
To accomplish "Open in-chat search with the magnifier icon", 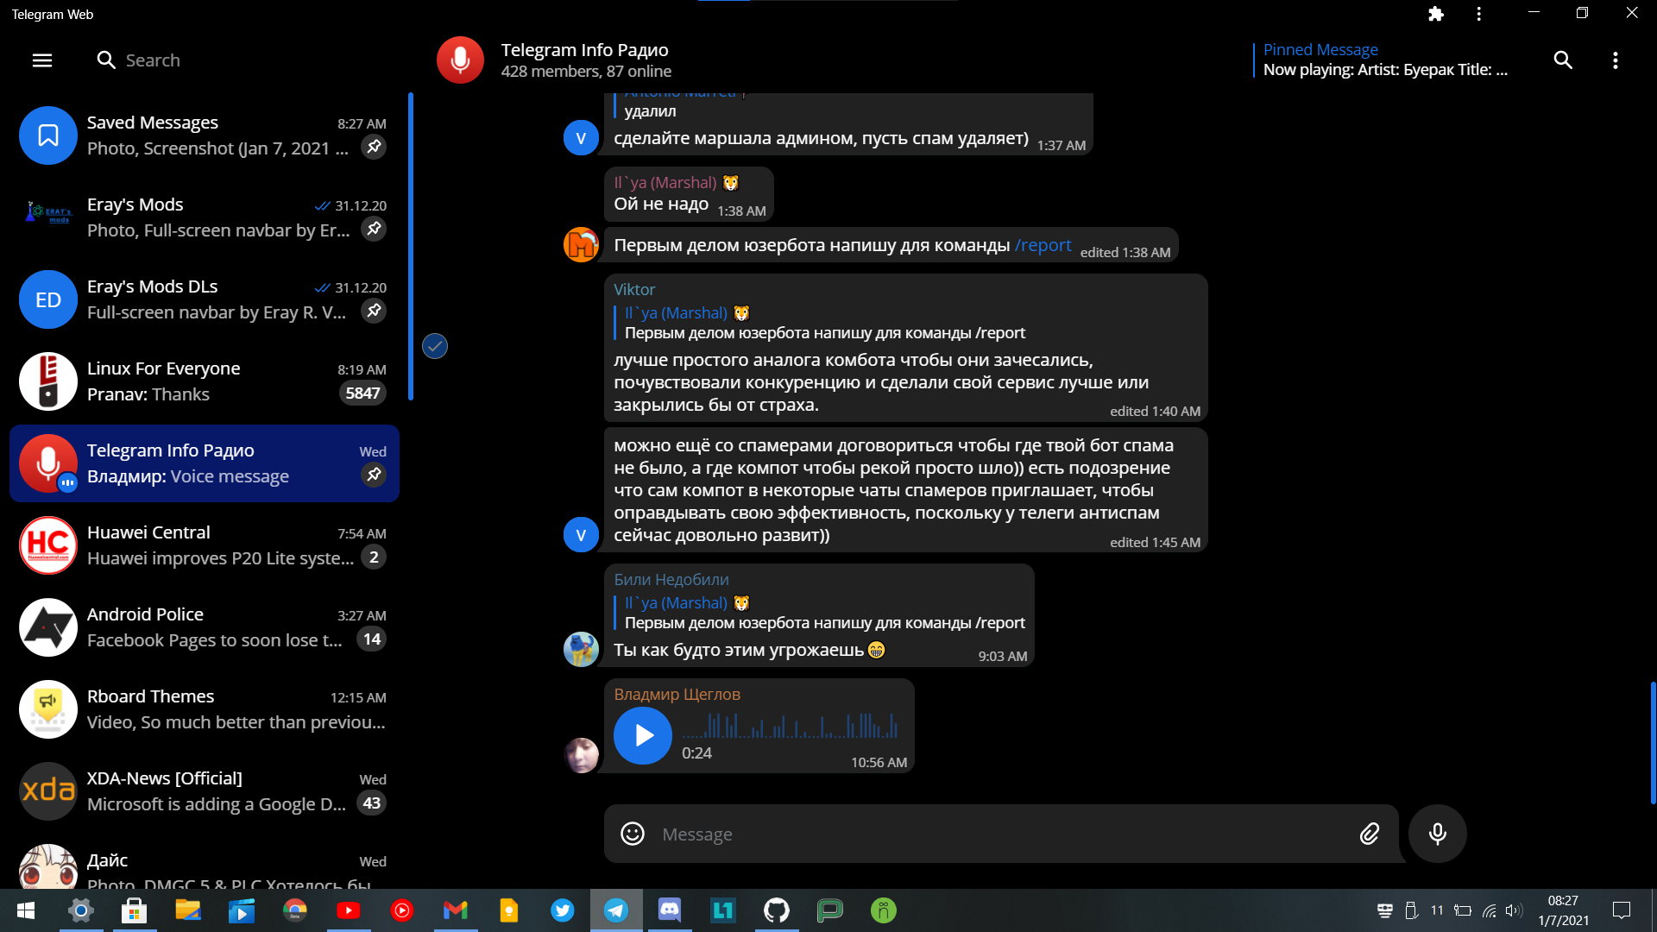I will pos(1564,60).
